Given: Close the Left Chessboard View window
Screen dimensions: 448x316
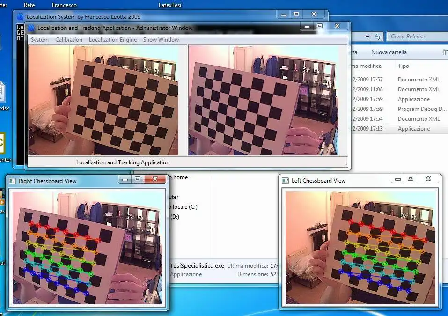Looking at the screenshot, I should 428,179.
